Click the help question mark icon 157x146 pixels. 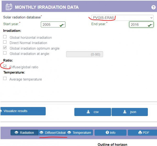[x=153, y=7]
